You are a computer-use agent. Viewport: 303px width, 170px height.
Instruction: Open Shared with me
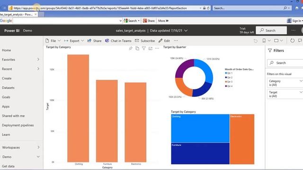[13, 116]
